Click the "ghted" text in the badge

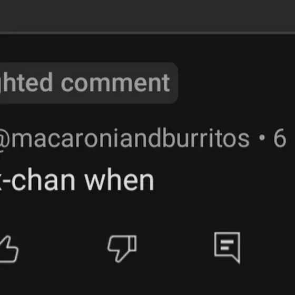pyautogui.click(x=26, y=83)
